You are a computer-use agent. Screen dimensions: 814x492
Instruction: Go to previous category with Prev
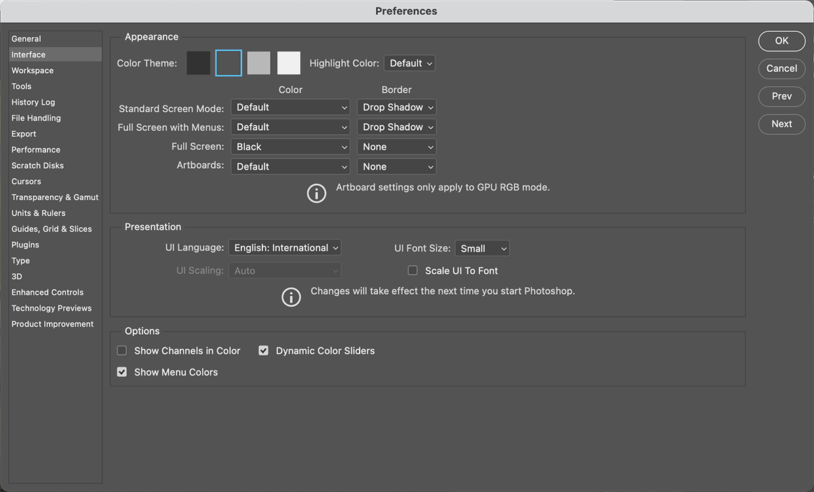[781, 96]
